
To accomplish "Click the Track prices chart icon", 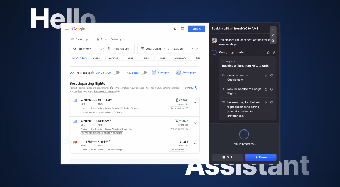I will pos(71,73).
